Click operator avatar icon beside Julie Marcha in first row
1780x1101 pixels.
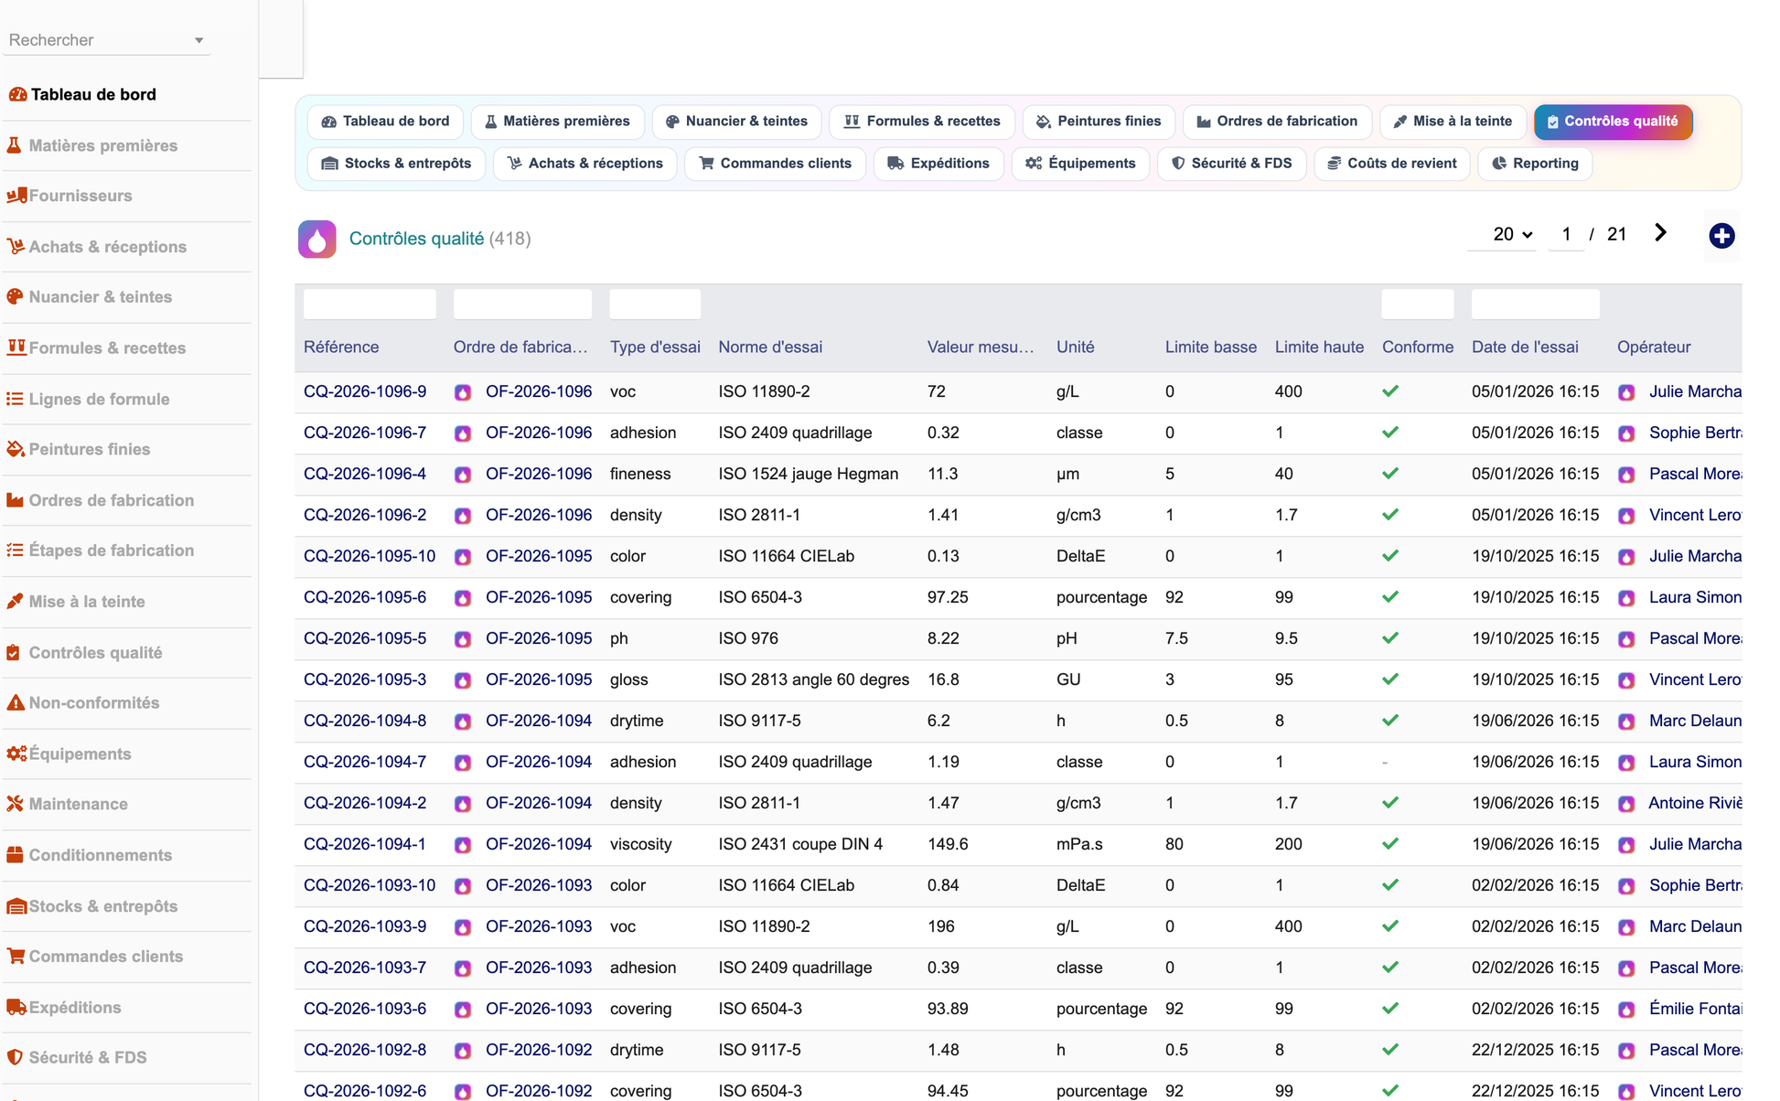pos(1626,392)
